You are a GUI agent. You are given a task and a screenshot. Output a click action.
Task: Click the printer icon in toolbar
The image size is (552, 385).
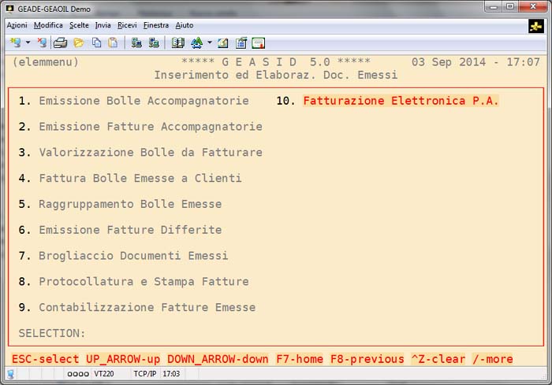pyautogui.click(x=60, y=43)
